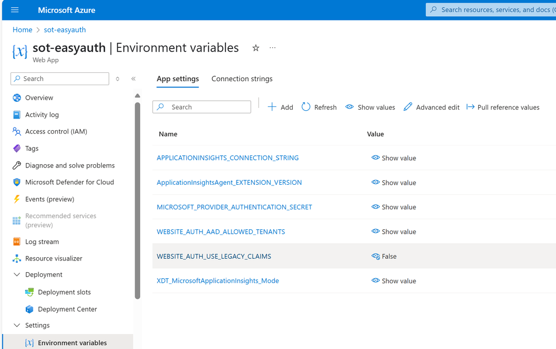Collapse the Settings section in sidebar

17,325
